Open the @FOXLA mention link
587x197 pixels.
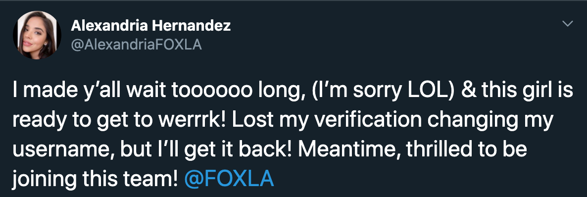click(229, 179)
